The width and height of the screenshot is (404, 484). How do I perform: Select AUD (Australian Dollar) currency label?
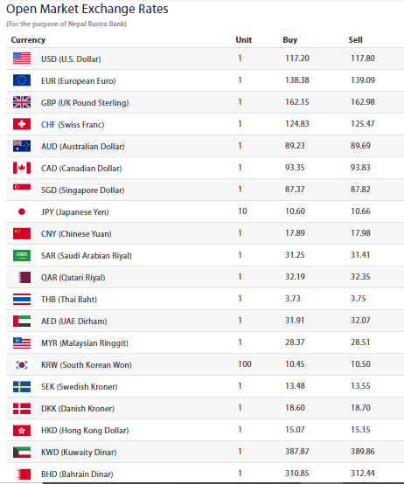[83, 146]
